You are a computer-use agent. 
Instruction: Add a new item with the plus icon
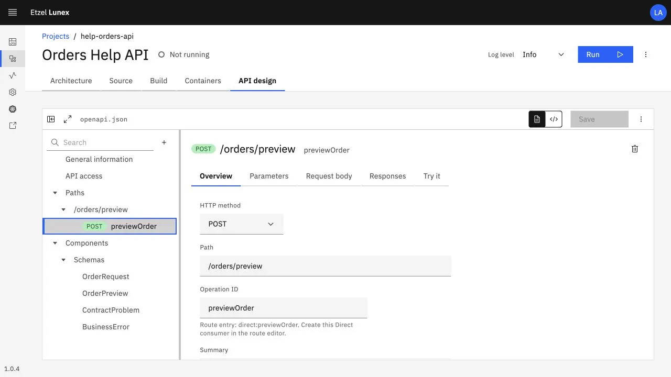(164, 142)
